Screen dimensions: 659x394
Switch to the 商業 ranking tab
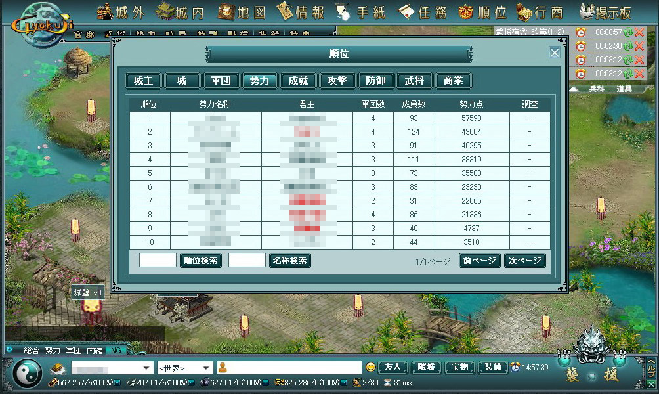click(x=453, y=81)
